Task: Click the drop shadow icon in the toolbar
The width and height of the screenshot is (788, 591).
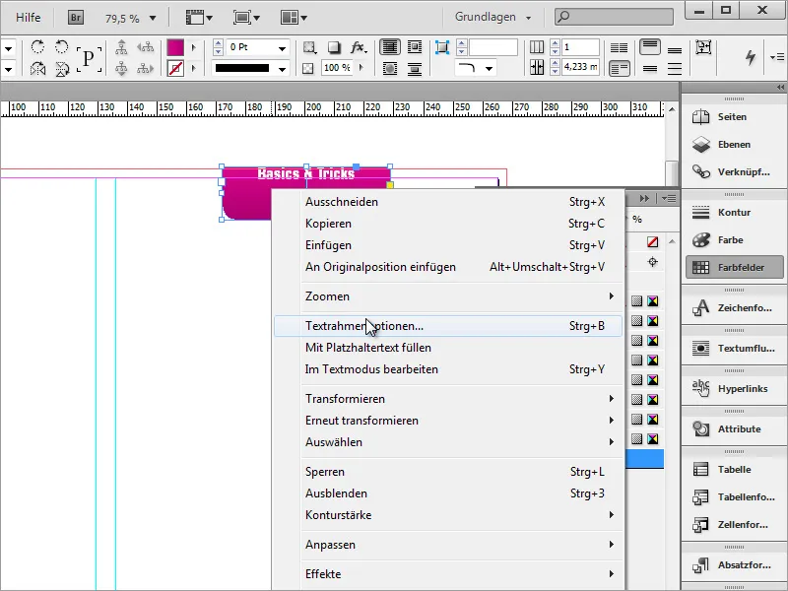Action: pos(332,46)
